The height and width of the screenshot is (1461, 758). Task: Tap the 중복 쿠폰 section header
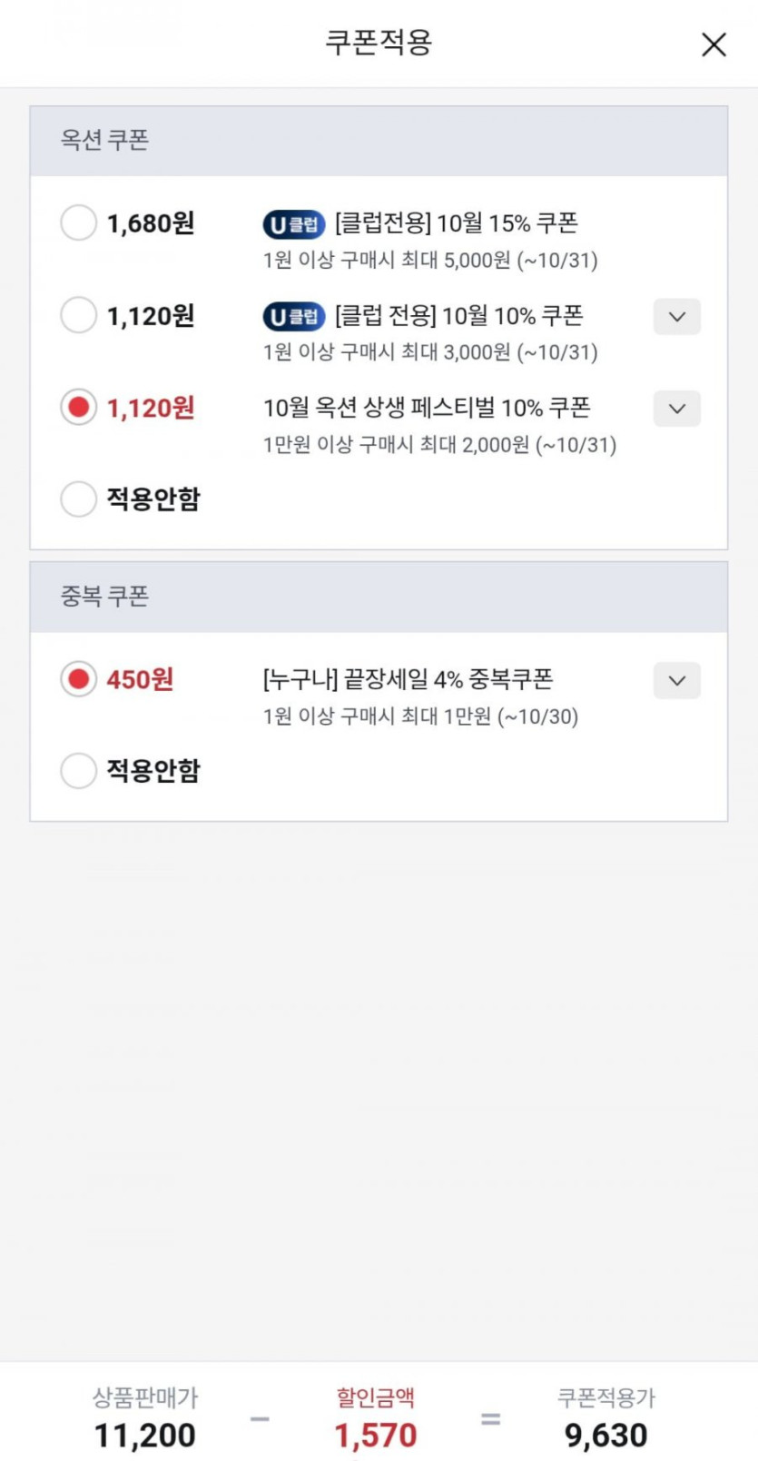(105, 597)
